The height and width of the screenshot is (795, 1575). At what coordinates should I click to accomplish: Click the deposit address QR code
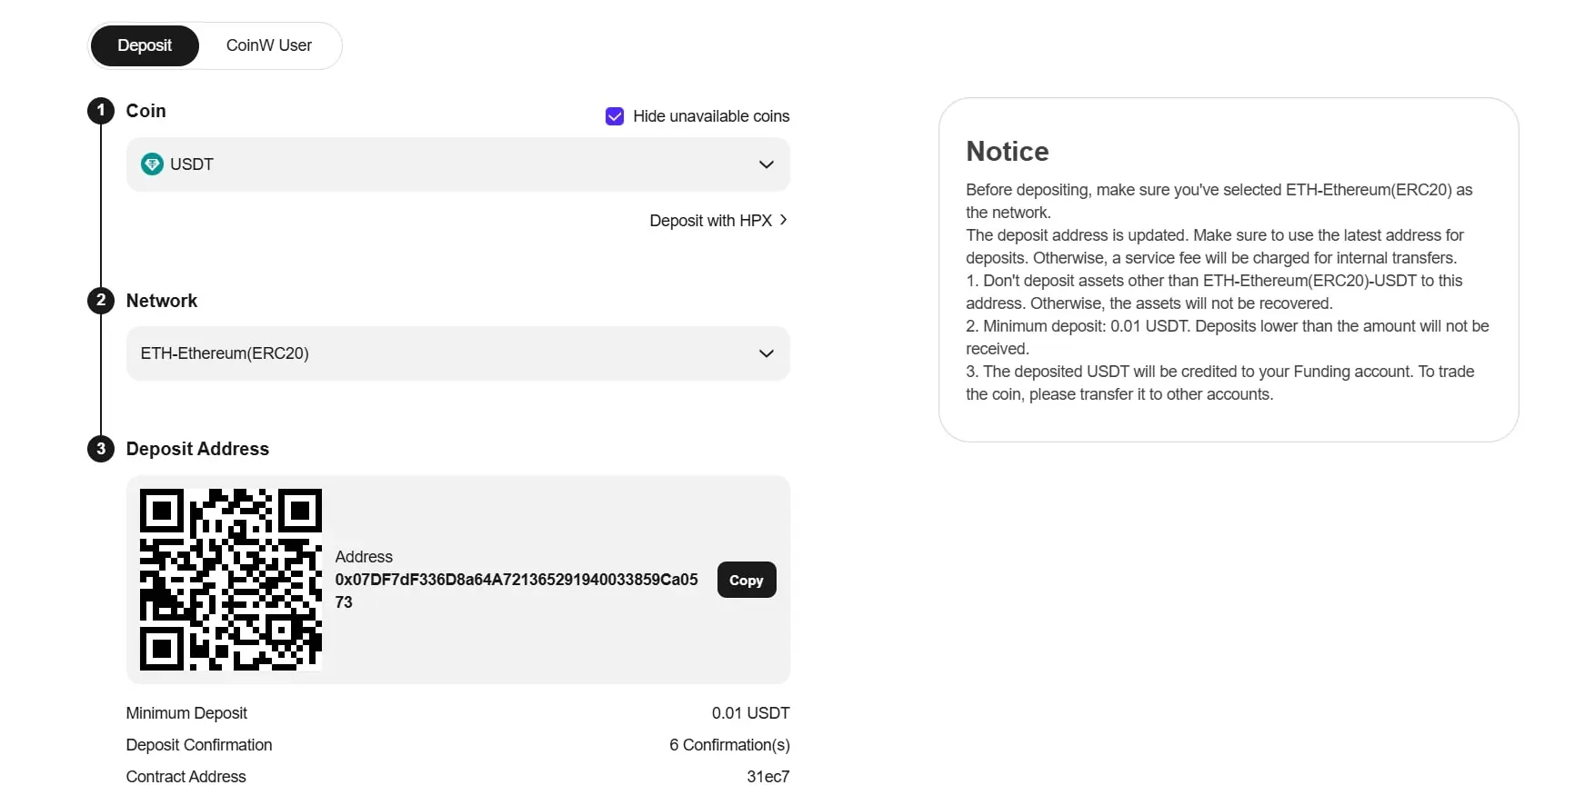point(231,580)
